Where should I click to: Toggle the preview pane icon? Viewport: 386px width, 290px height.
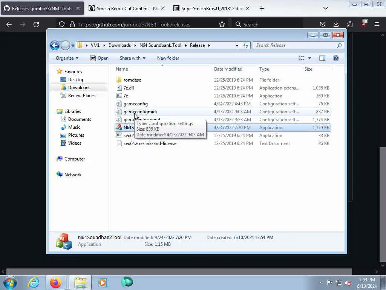click(322, 58)
